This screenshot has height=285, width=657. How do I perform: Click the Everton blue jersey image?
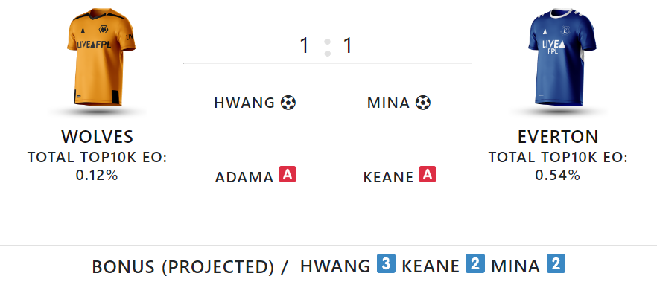pyautogui.click(x=562, y=57)
